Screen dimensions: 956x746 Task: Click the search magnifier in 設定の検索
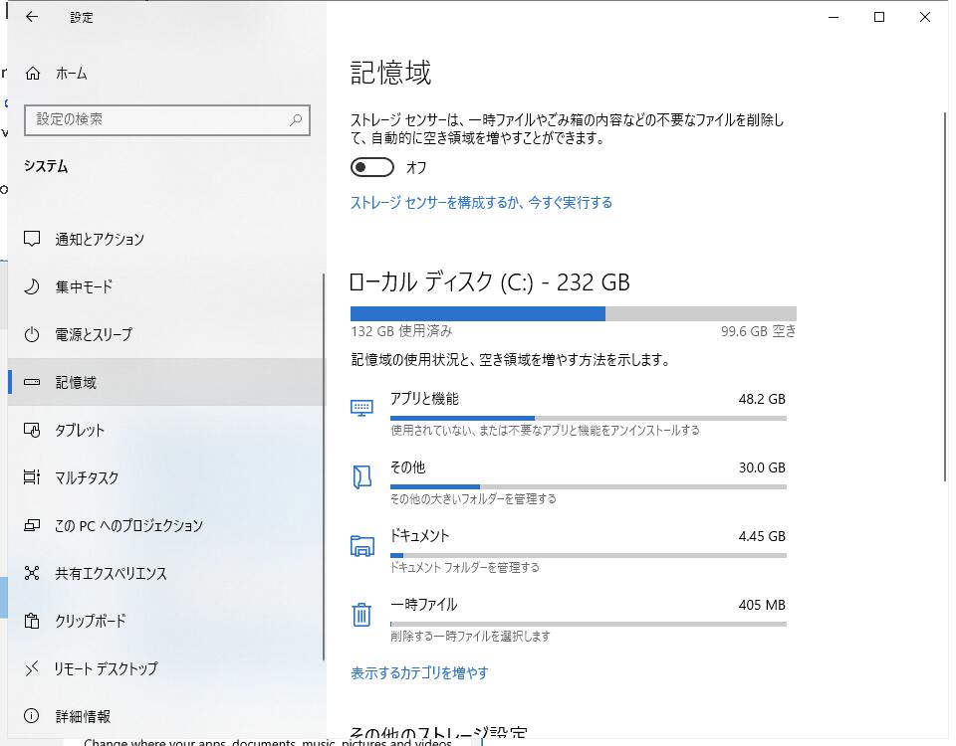click(296, 119)
